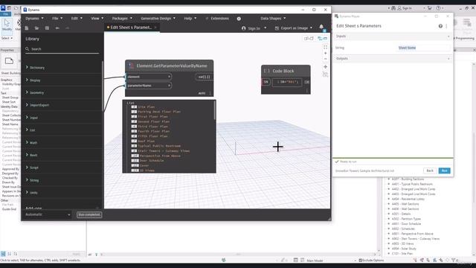The width and height of the screenshot is (476, 268).
Task: Open the Generative Design menu
Action: (x=158, y=19)
